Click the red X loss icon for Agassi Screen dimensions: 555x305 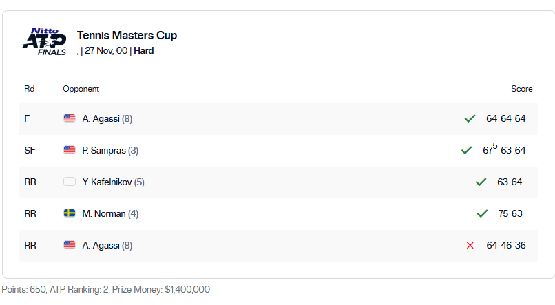click(470, 245)
